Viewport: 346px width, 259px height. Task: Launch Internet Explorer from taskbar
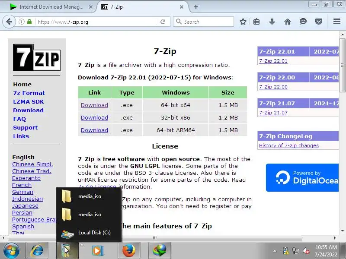[37, 251]
